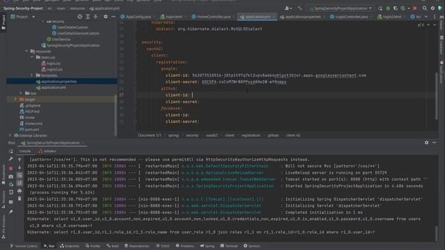Click console vertical scrollbar
Viewport: 445px width, 250px height.
[437, 233]
